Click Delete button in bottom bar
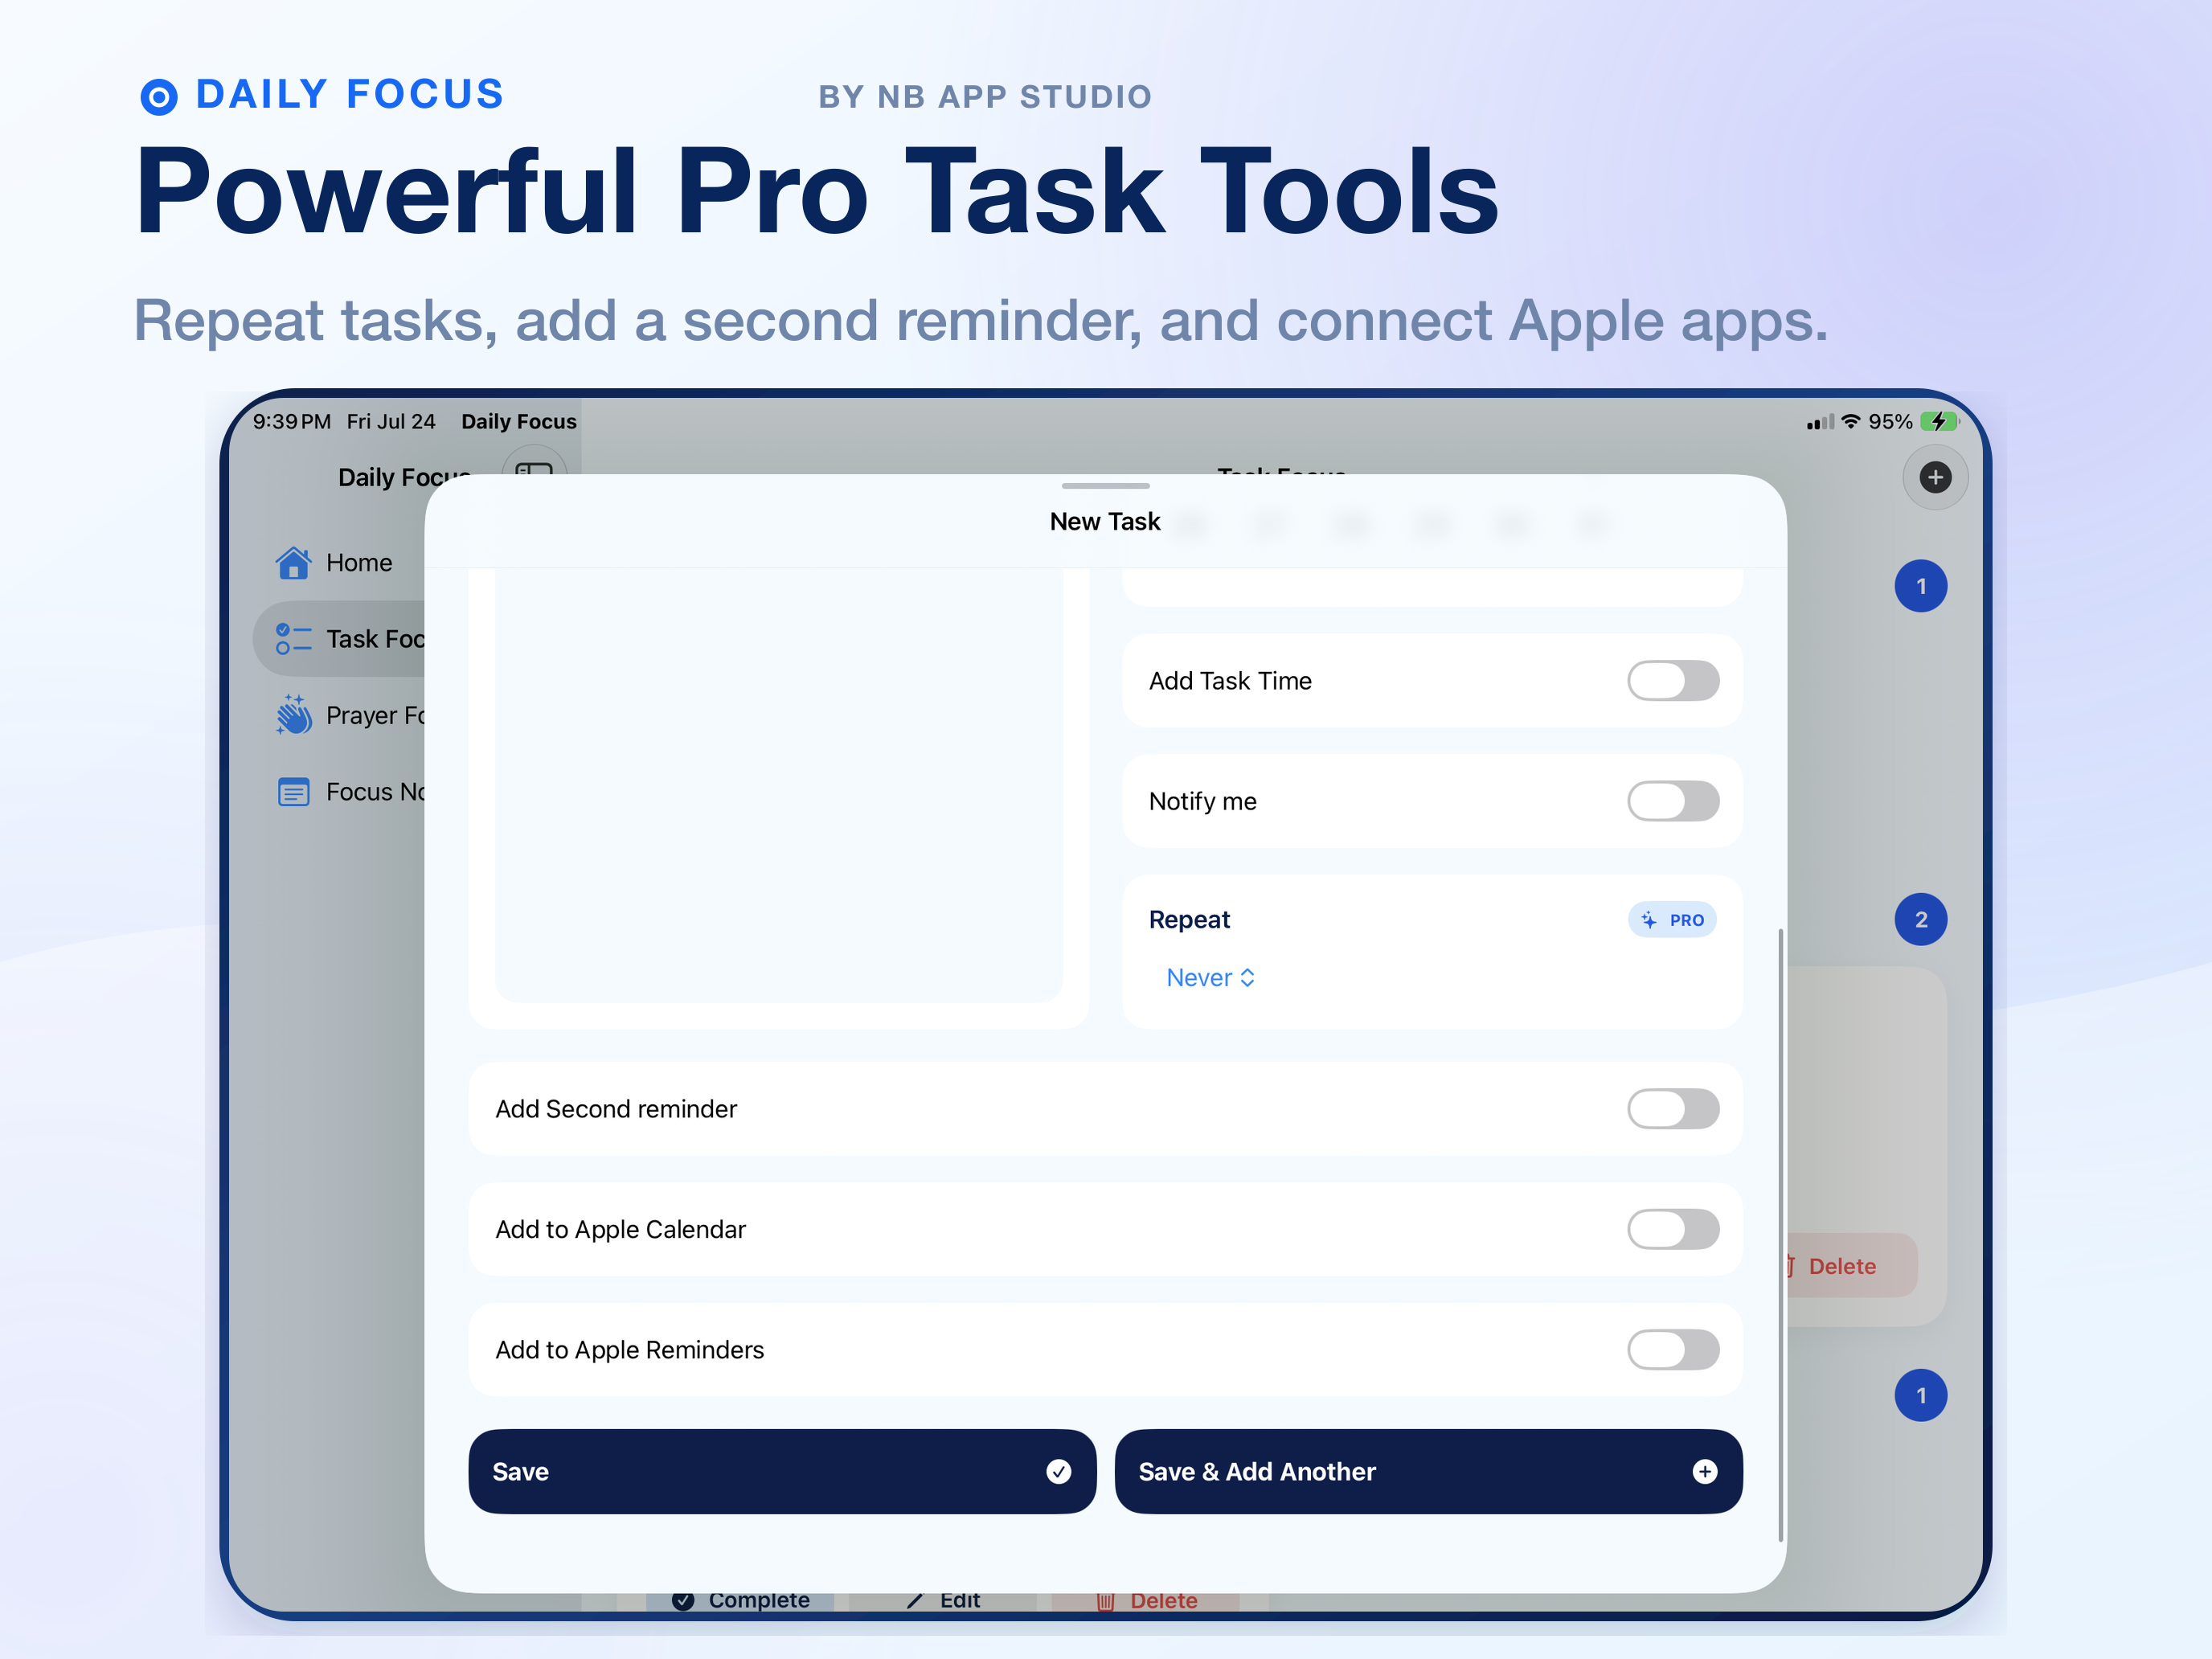 click(x=1146, y=1601)
